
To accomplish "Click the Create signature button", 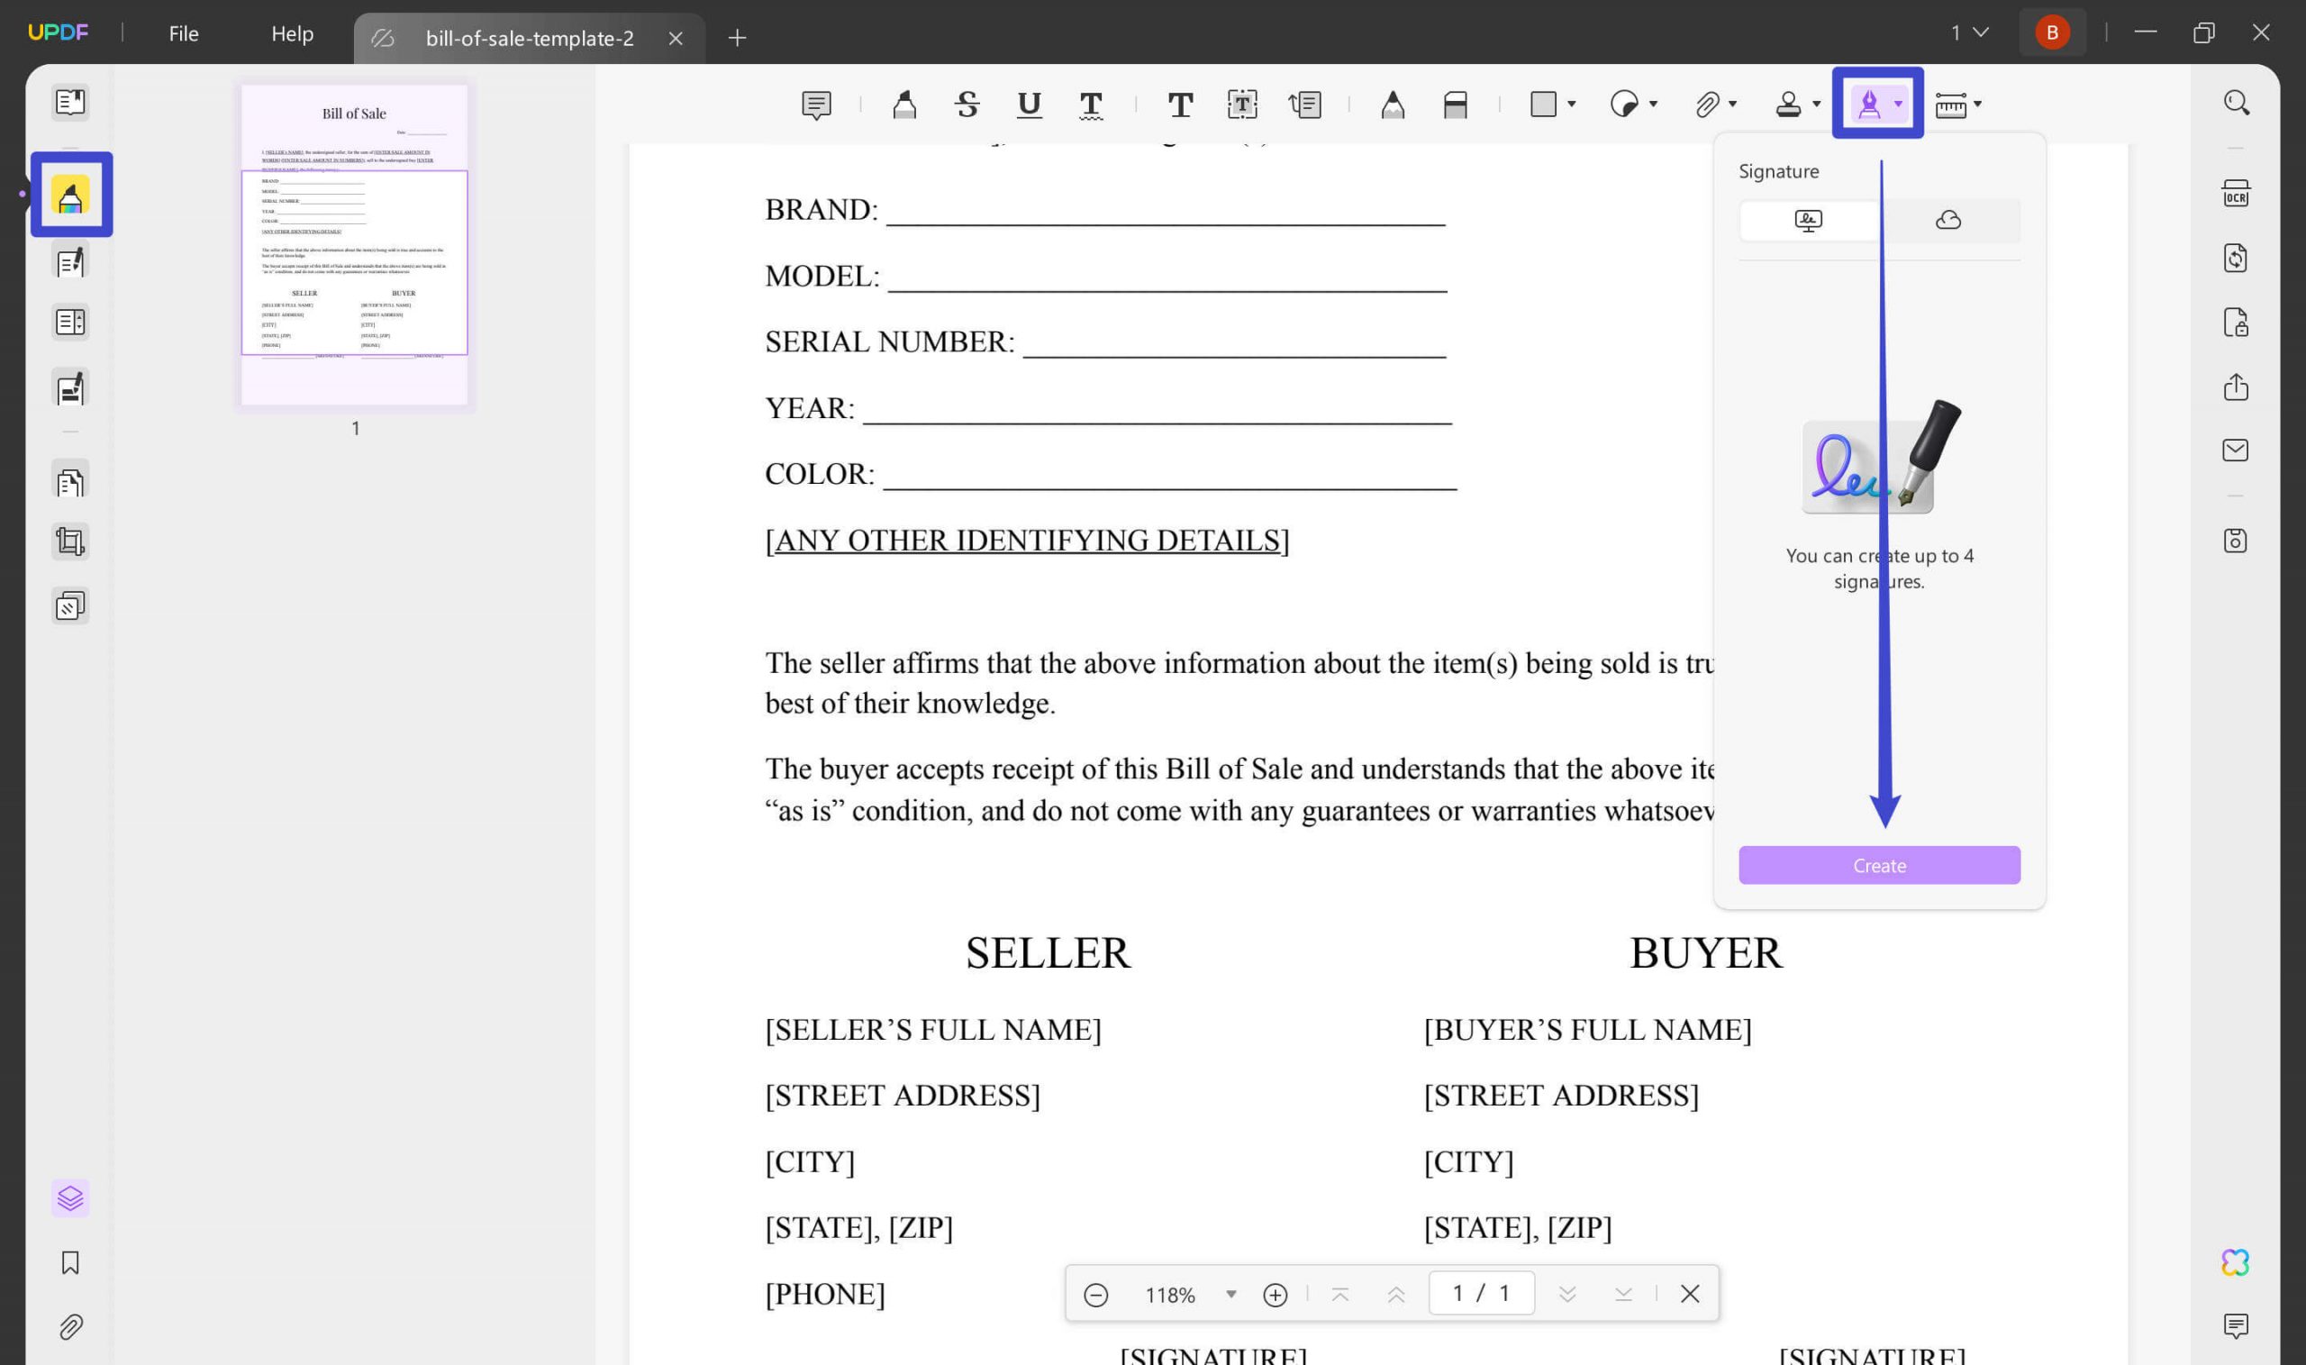I will [x=1879, y=865].
